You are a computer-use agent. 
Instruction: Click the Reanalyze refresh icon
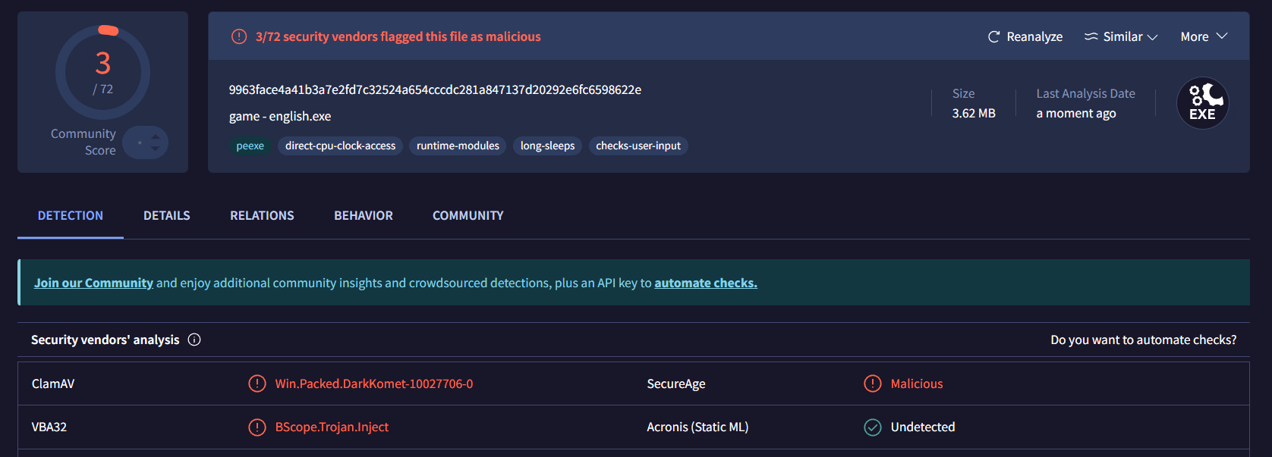993,36
